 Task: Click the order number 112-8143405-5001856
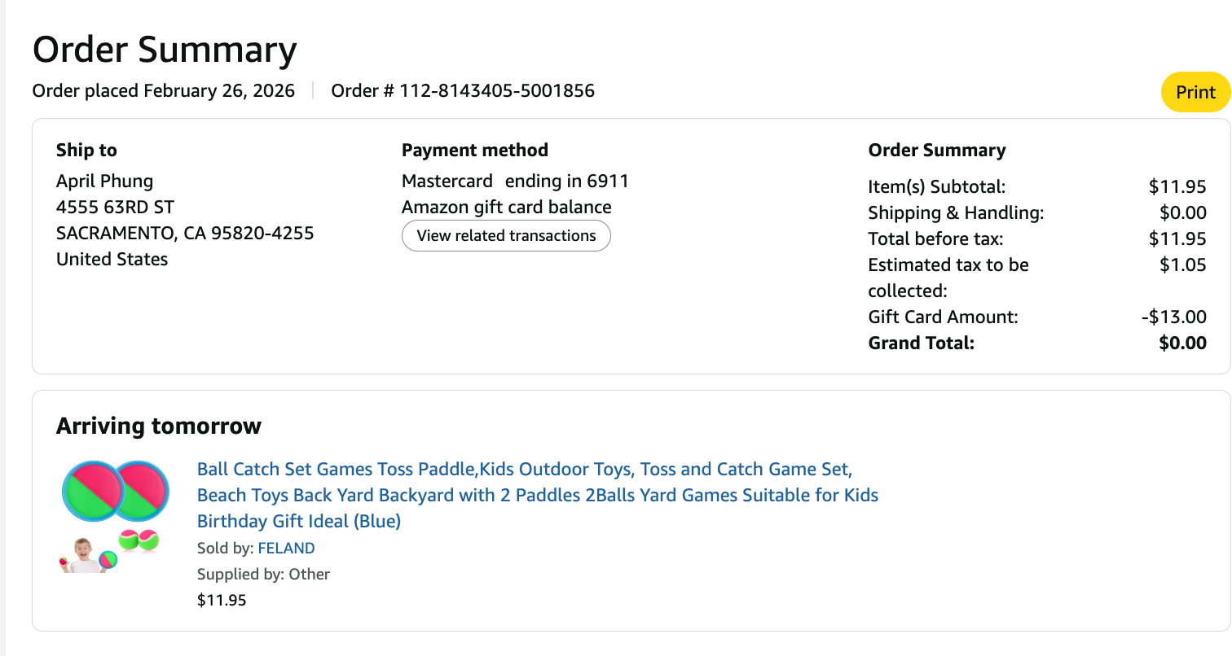496,90
